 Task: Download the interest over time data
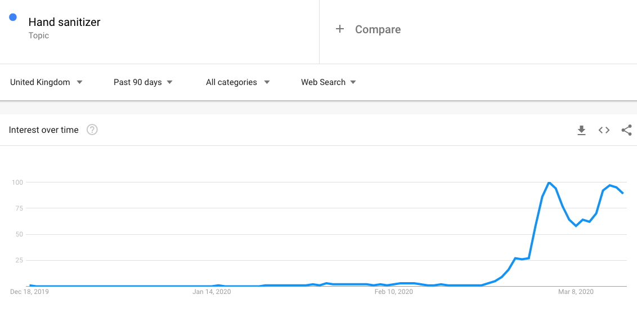[581, 130]
